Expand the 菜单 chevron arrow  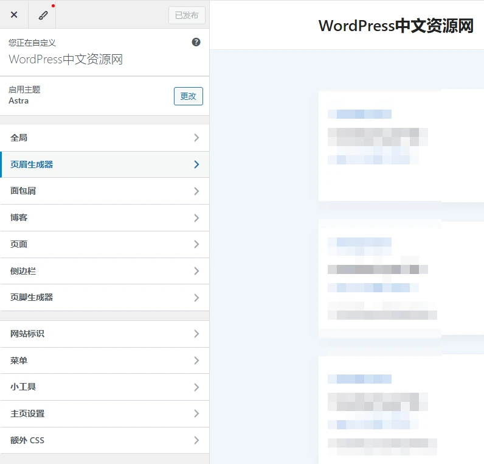click(x=196, y=360)
